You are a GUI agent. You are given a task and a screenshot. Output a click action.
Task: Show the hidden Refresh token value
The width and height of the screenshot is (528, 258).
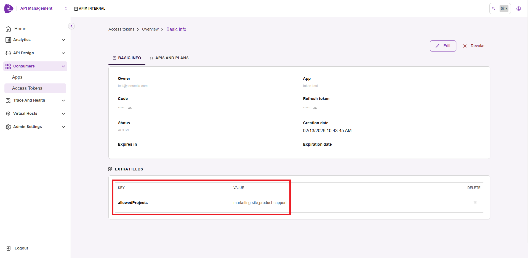pos(315,108)
